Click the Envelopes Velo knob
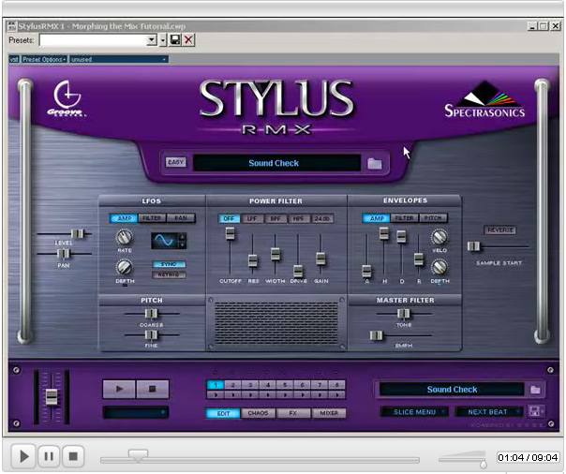 [439, 237]
